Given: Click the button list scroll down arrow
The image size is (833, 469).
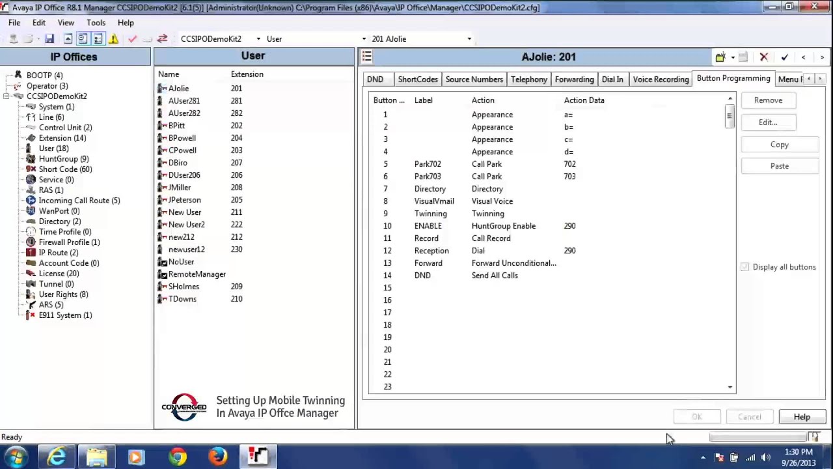Looking at the screenshot, I should point(730,388).
